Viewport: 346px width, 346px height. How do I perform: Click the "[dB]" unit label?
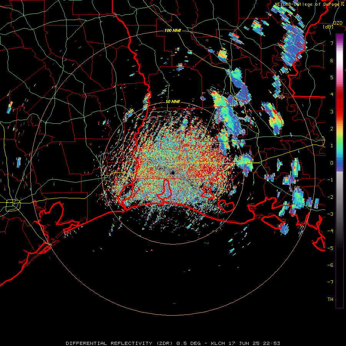[328, 27]
